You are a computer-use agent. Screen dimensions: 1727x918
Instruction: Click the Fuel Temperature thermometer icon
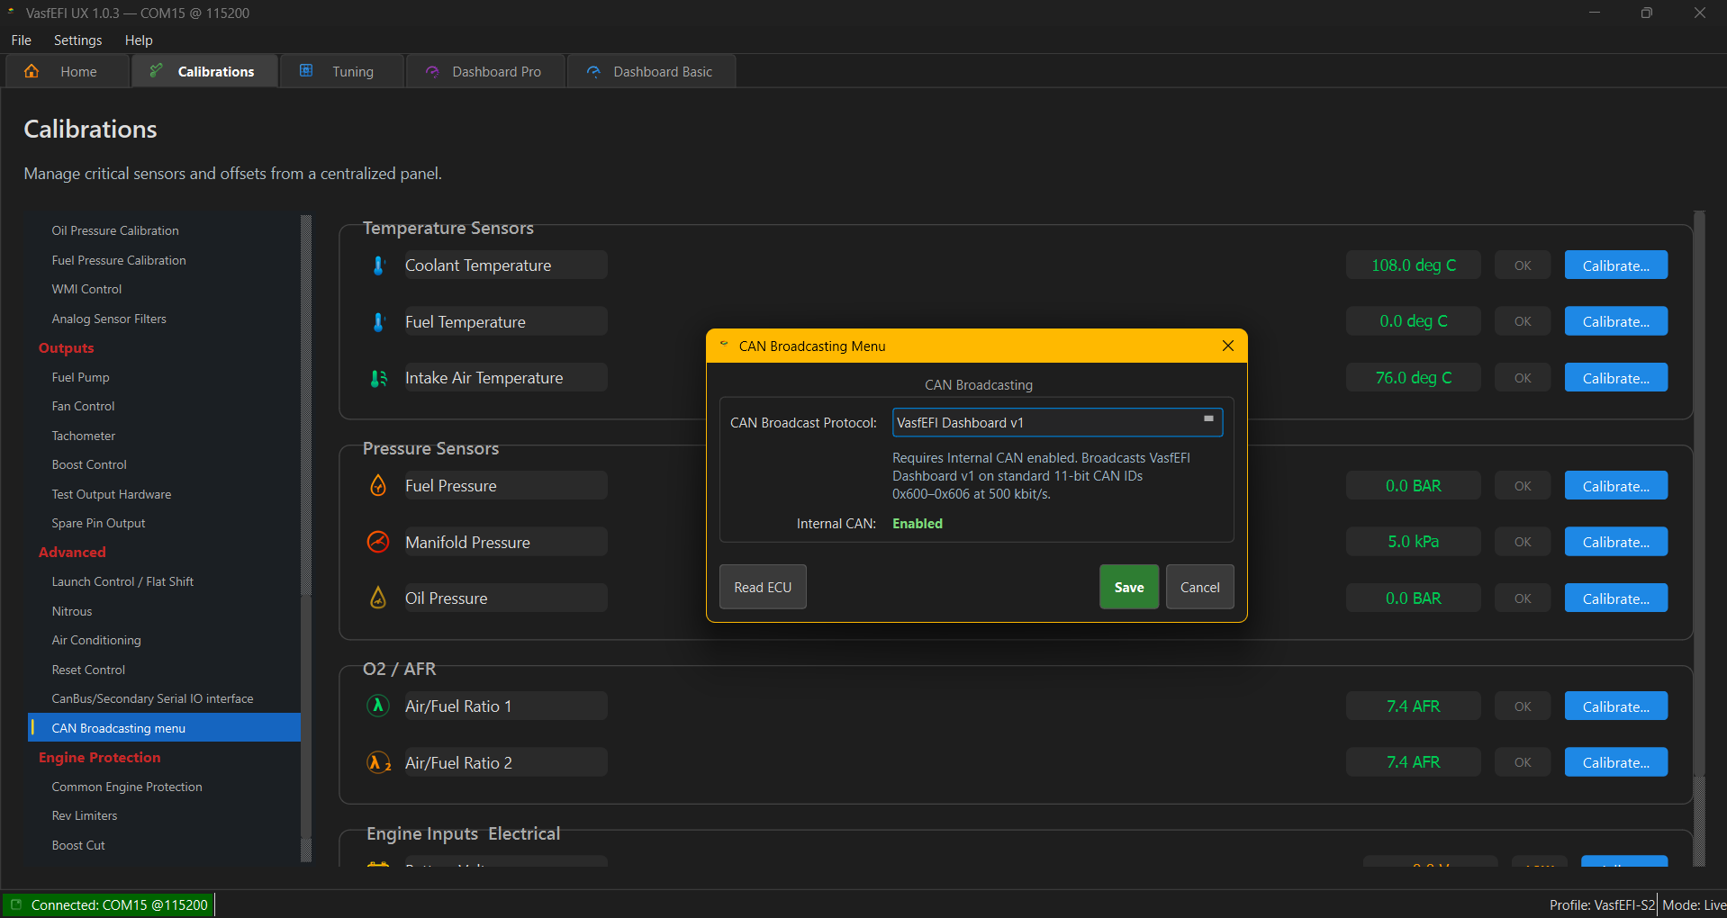(378, 322)
